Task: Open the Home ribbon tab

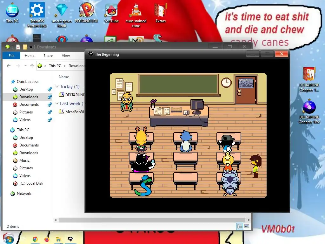Action: pyautogui.click(x=30, y=56)
